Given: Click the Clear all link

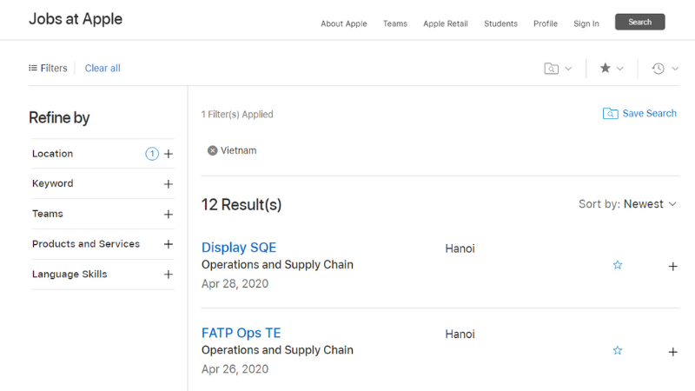Looking at the screenshot, I should point(103,69).
